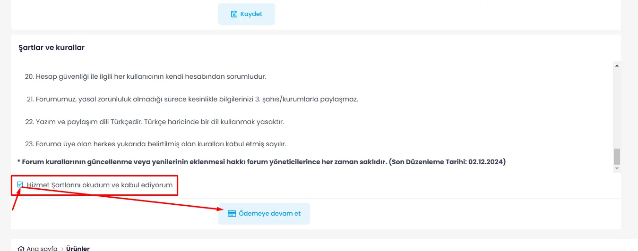Toggle the Hizmet Şartlarını accept checkbox
The height and width of the screenshot is (251, 638).
pos(20,184)
